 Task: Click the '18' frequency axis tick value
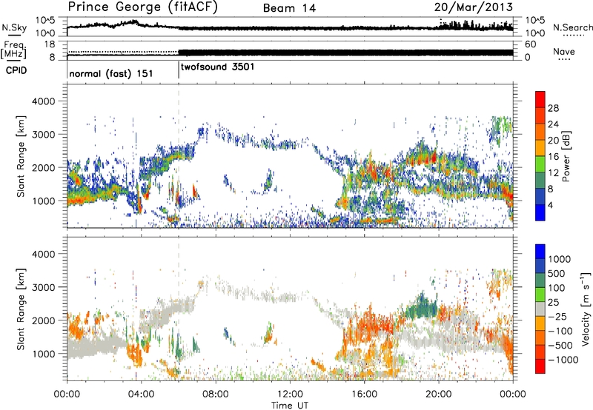click(50, 44)
